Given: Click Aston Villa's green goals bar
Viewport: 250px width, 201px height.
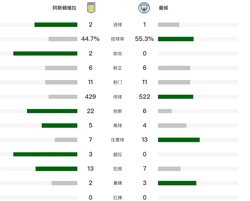Looking at the screenshot, I should [56, 25].
